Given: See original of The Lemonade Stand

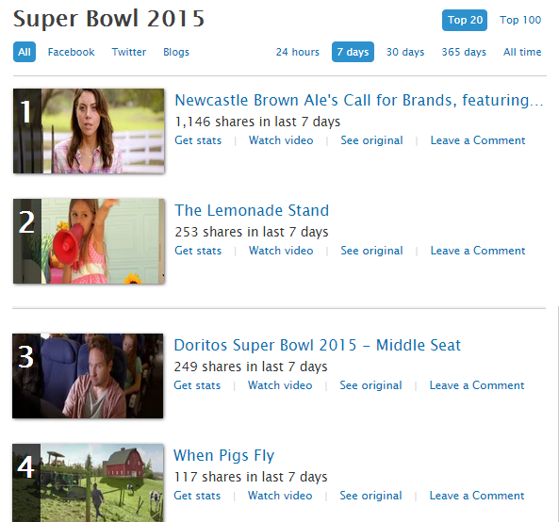Looking at the screenshot, I should tap(371, 251).
